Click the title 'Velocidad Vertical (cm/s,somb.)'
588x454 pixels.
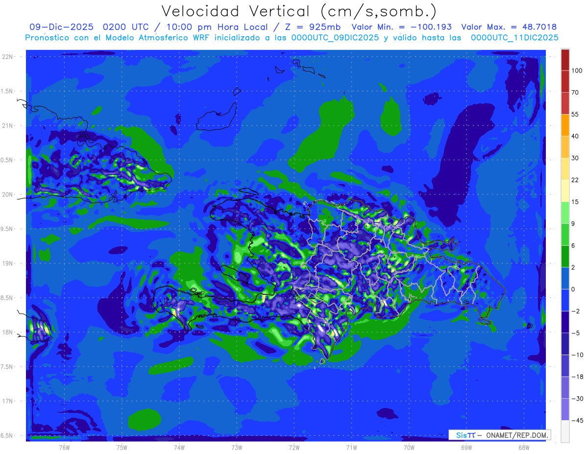[x=298, y=11]
